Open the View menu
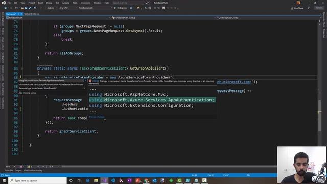Viewport: 327px width, 184px height. coord(22,3)
